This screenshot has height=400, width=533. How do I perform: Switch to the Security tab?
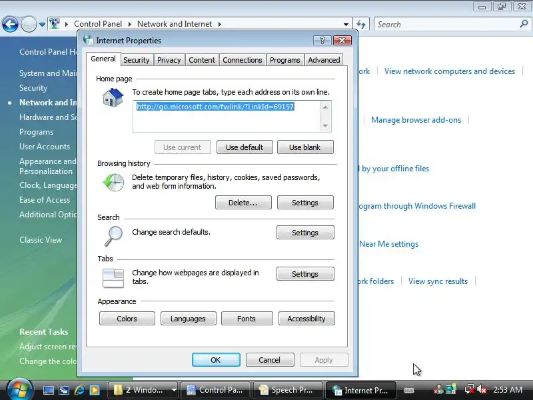[x=137, y=60]
